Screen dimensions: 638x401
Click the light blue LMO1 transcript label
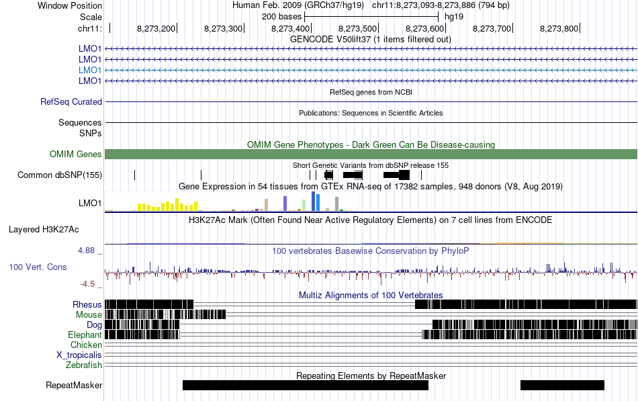[x=90, y=70]
